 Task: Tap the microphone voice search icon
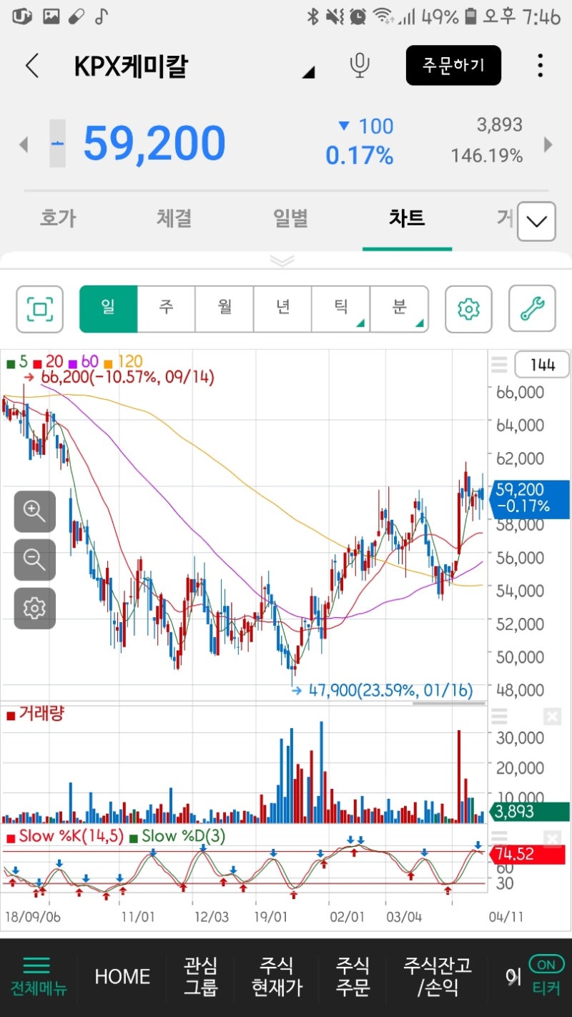360,66
